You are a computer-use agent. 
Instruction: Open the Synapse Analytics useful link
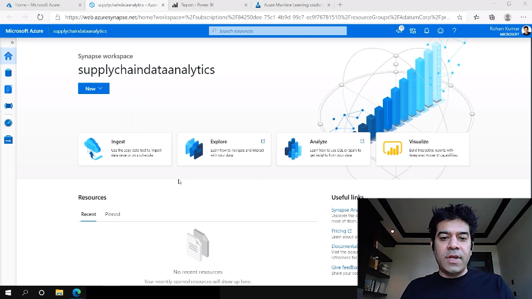344,210
